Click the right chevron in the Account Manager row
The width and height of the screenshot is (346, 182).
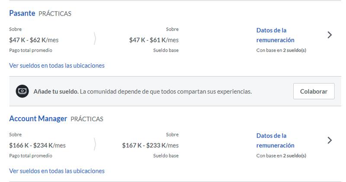pyautogui.click(x=330, y=140)
